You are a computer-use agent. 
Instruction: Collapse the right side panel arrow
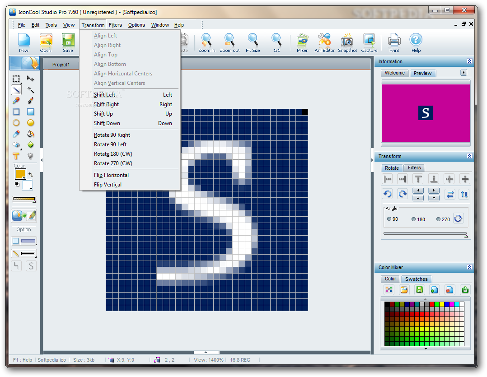pyautogui.click(x=372, y=160)
